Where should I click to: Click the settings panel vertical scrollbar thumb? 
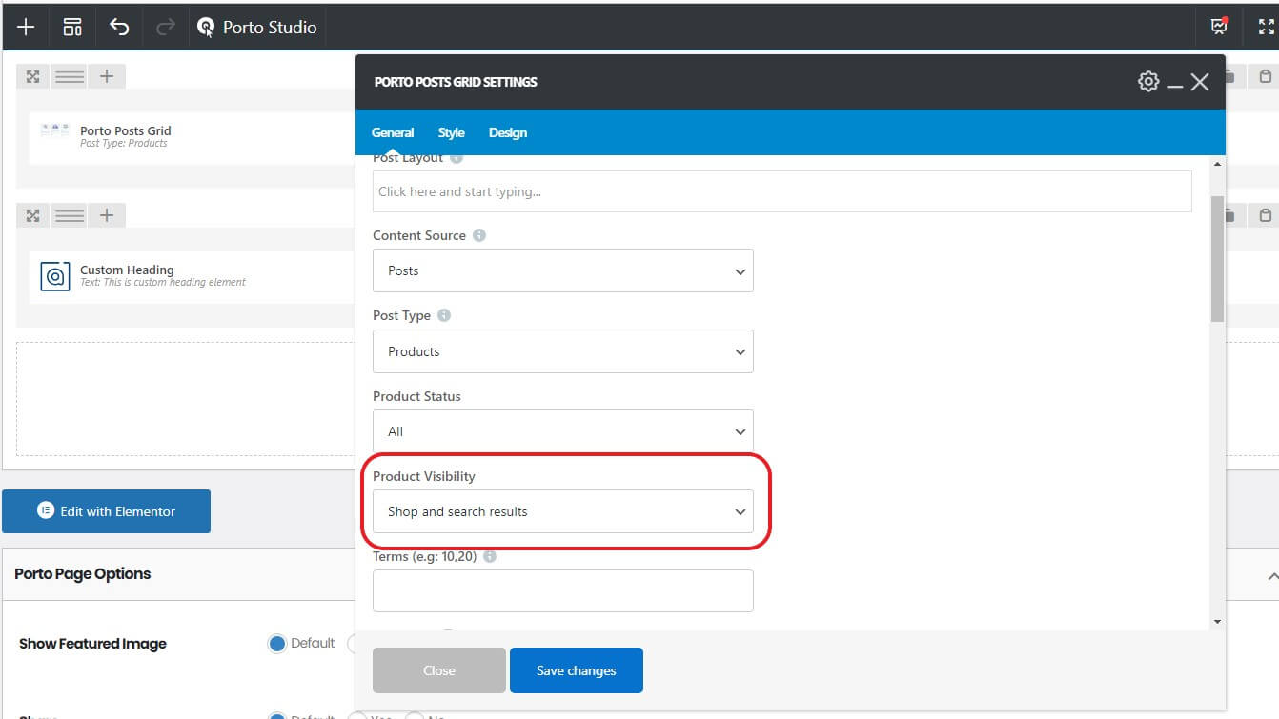point(1217,258)
